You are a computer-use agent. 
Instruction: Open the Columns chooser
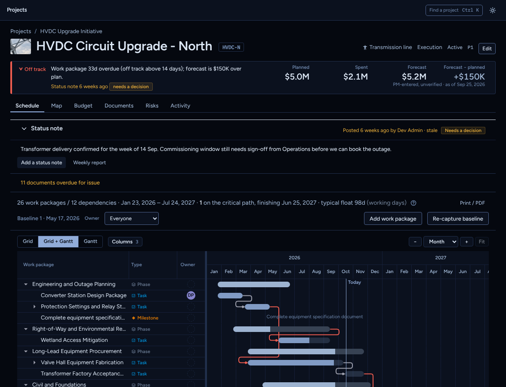[x=125, y=242]
